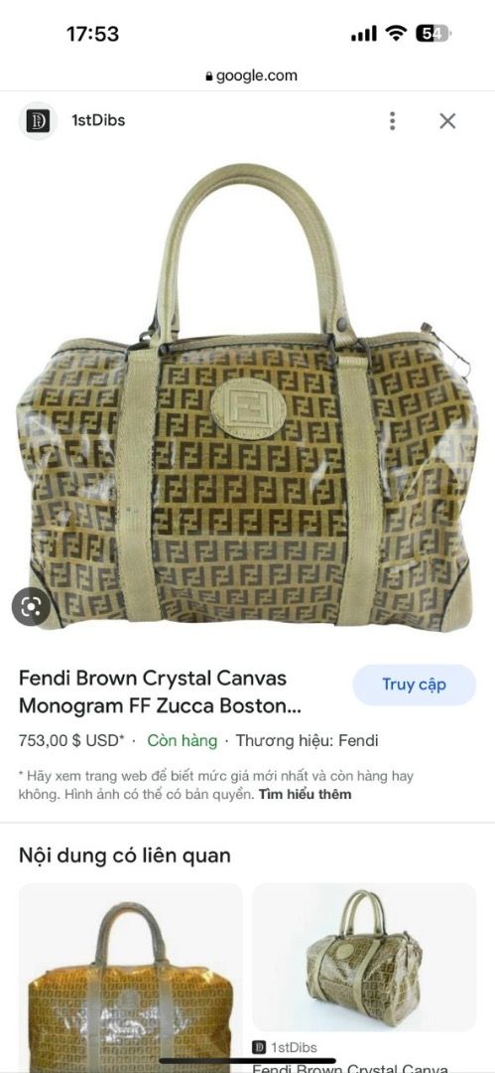
Task: Tap the Wi-Fi status icon
Action: point(396,33)
